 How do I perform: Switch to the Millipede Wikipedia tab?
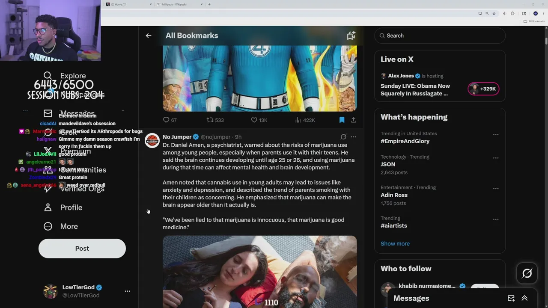click(180, 4)
